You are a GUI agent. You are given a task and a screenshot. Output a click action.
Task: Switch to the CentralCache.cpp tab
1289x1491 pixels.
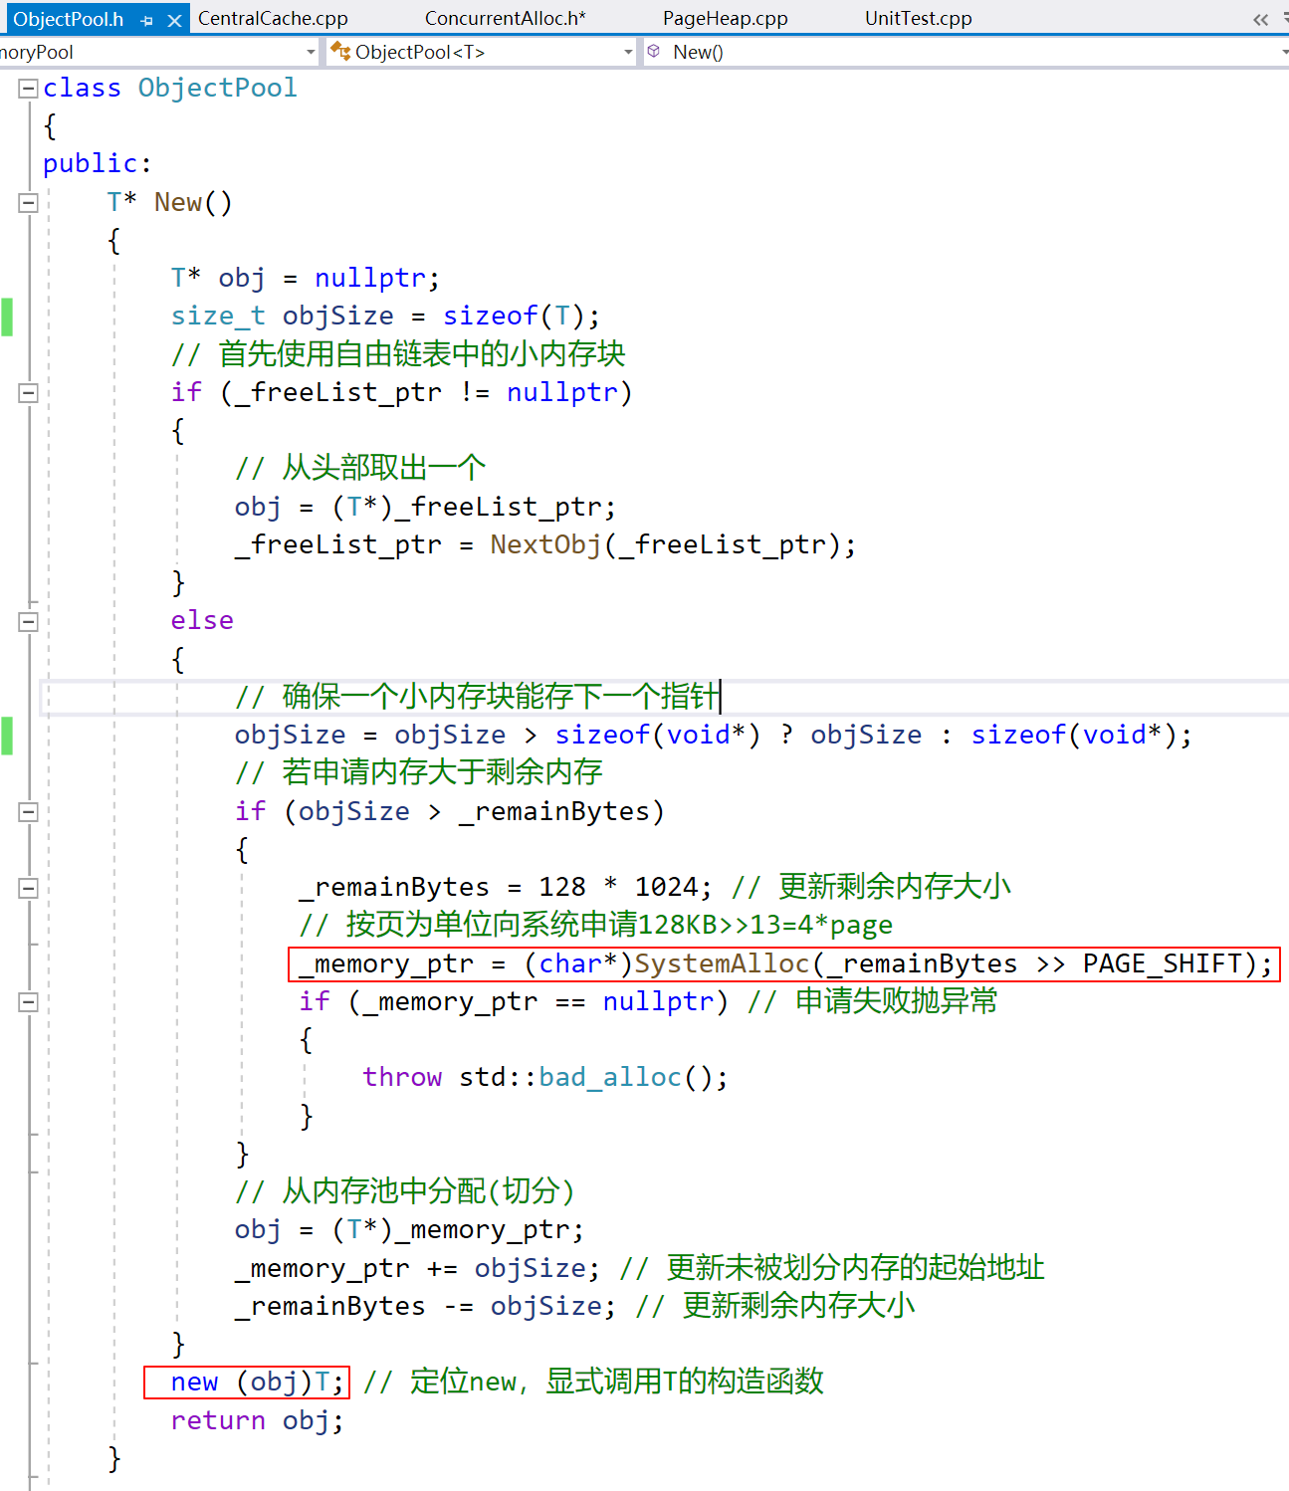(x=273, y=18)
